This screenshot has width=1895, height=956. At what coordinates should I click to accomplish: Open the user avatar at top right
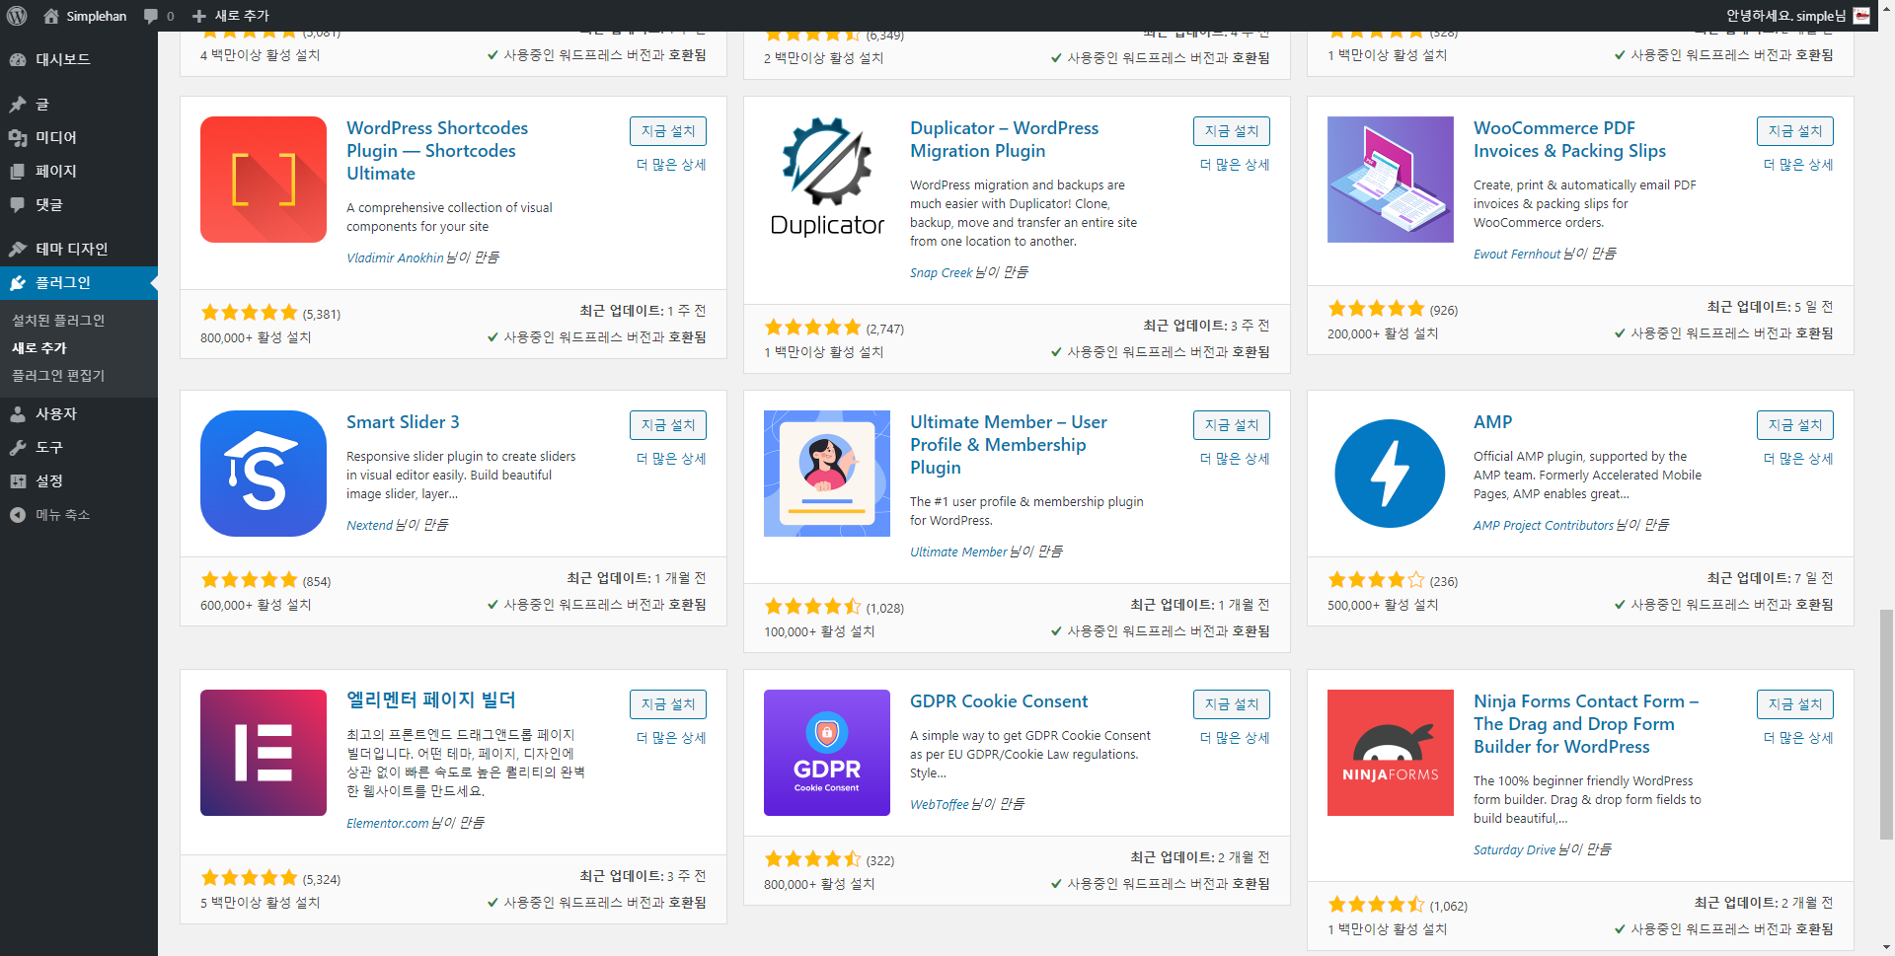(x=1861, y=16)
